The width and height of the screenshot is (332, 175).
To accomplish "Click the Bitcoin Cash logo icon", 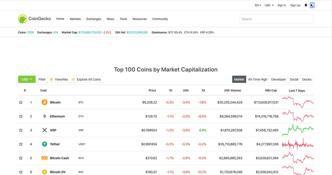I will 45,158.
